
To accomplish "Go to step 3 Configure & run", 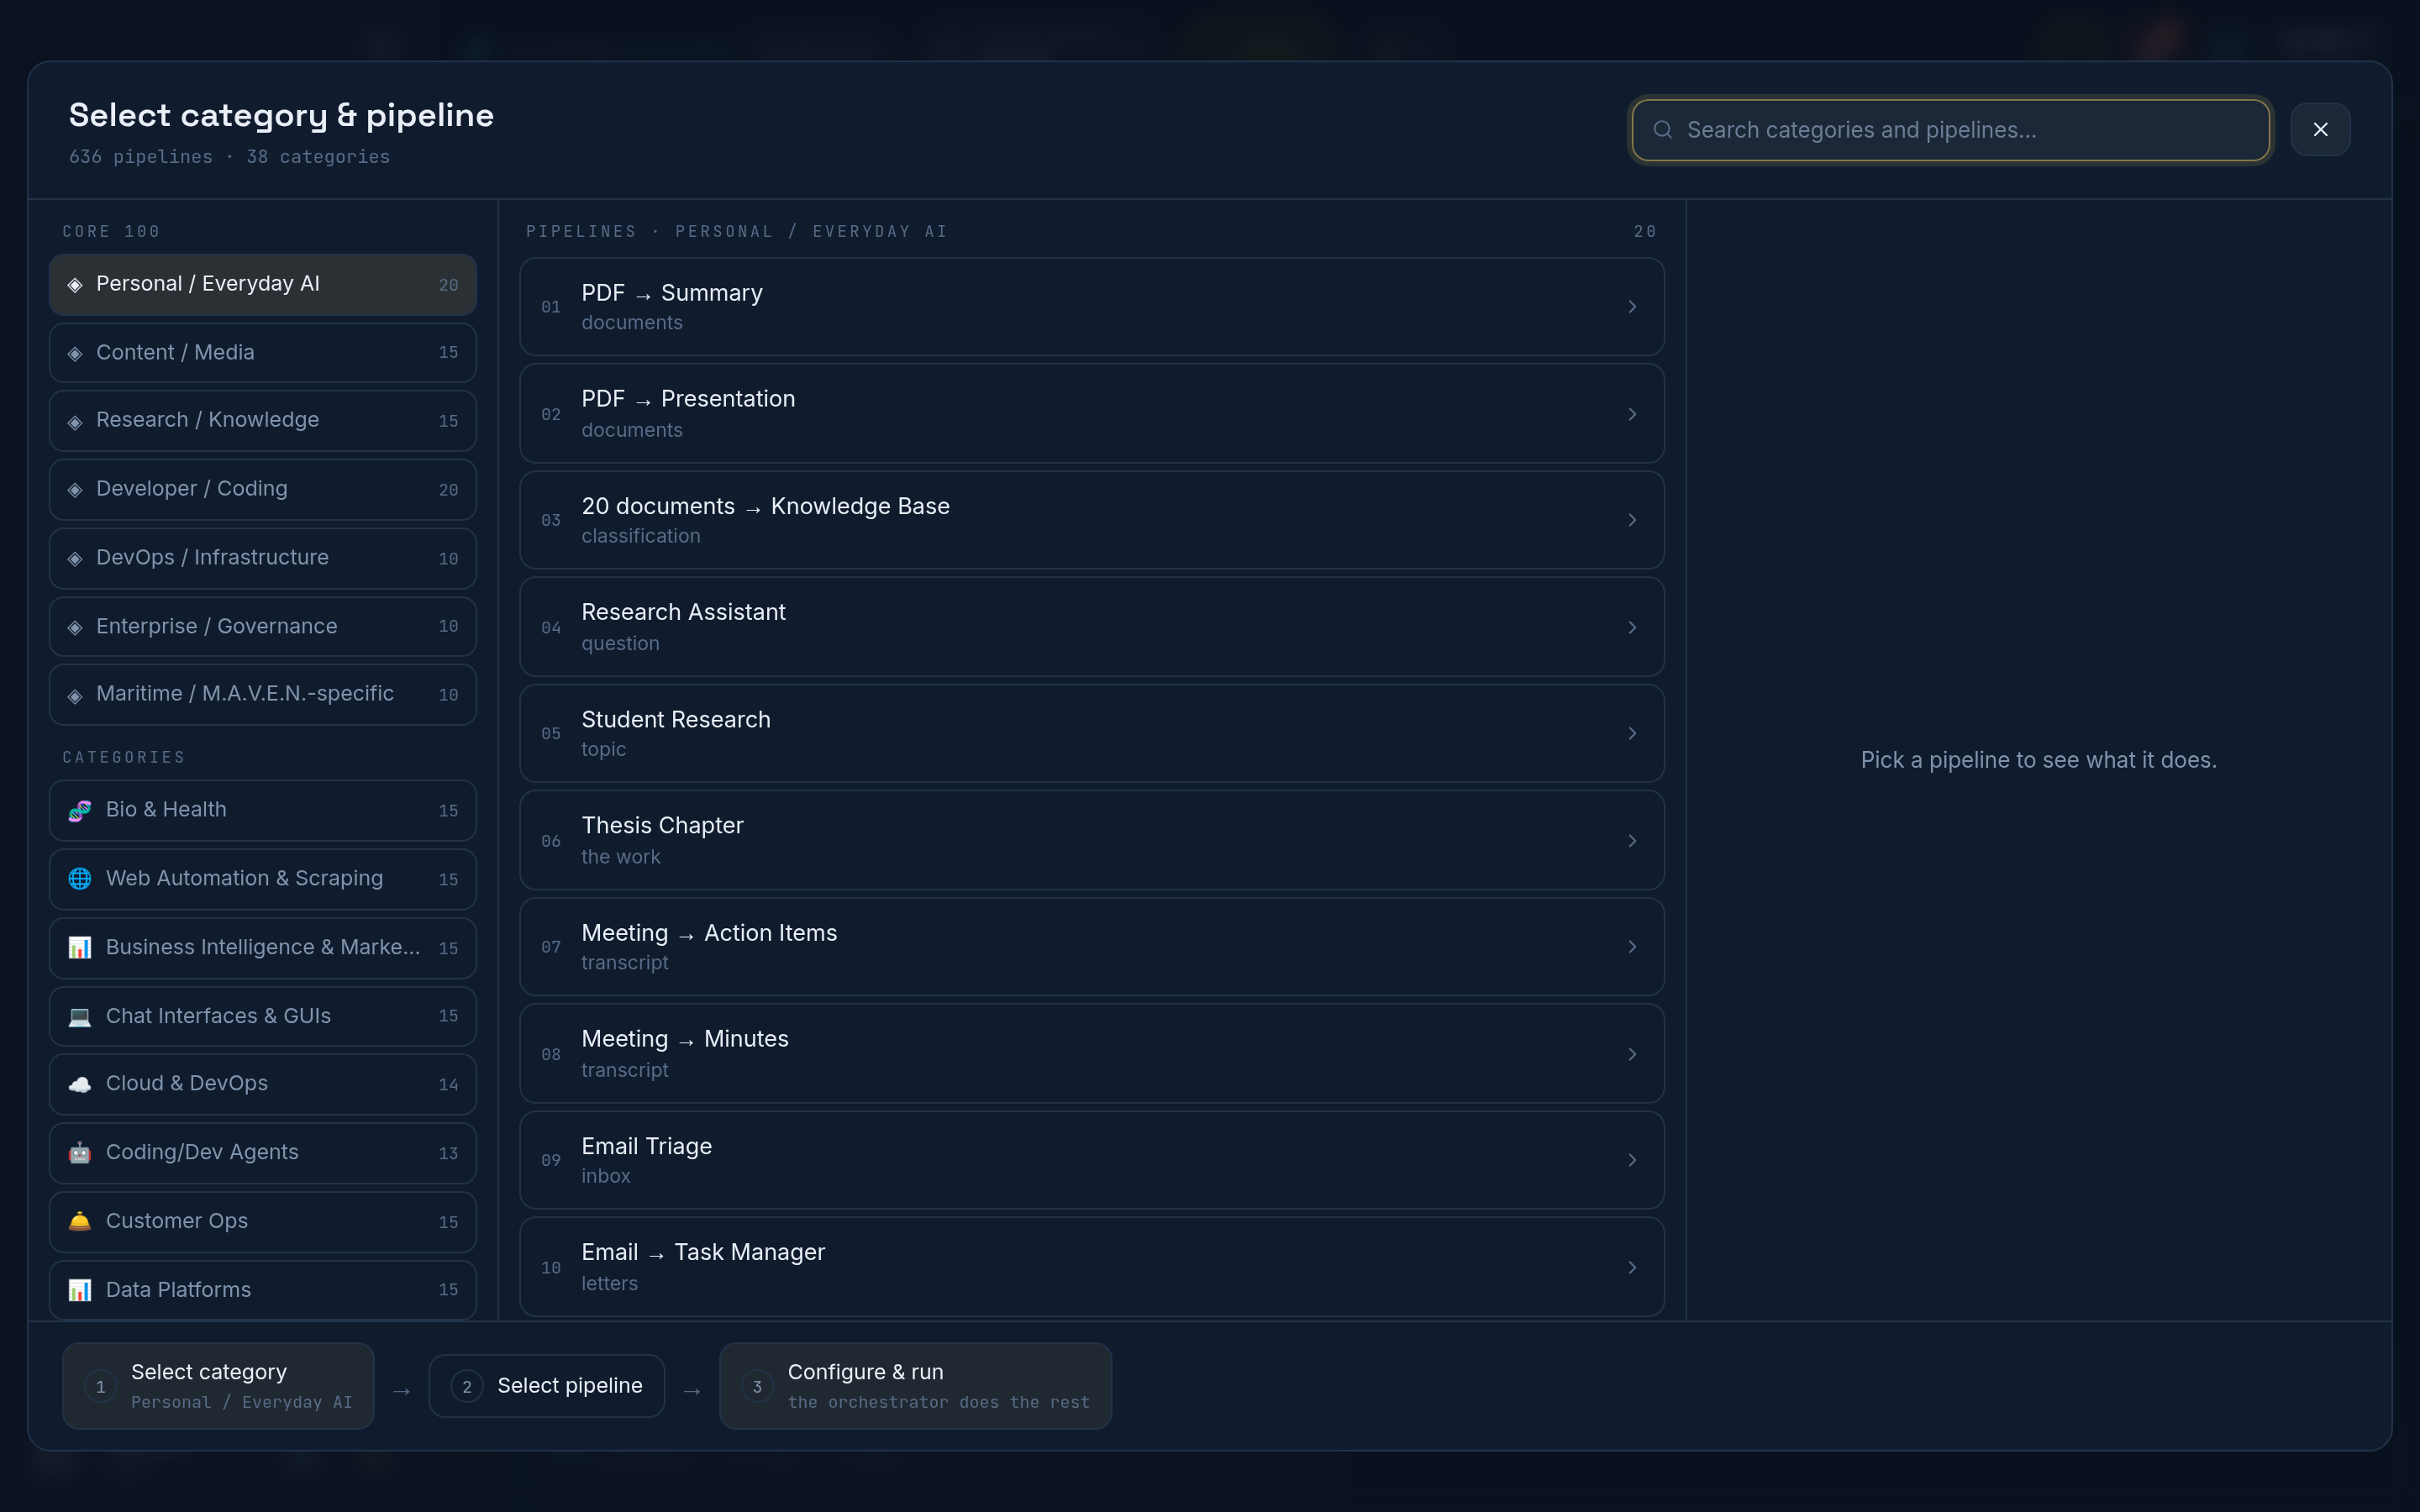I will (915, 1386).
